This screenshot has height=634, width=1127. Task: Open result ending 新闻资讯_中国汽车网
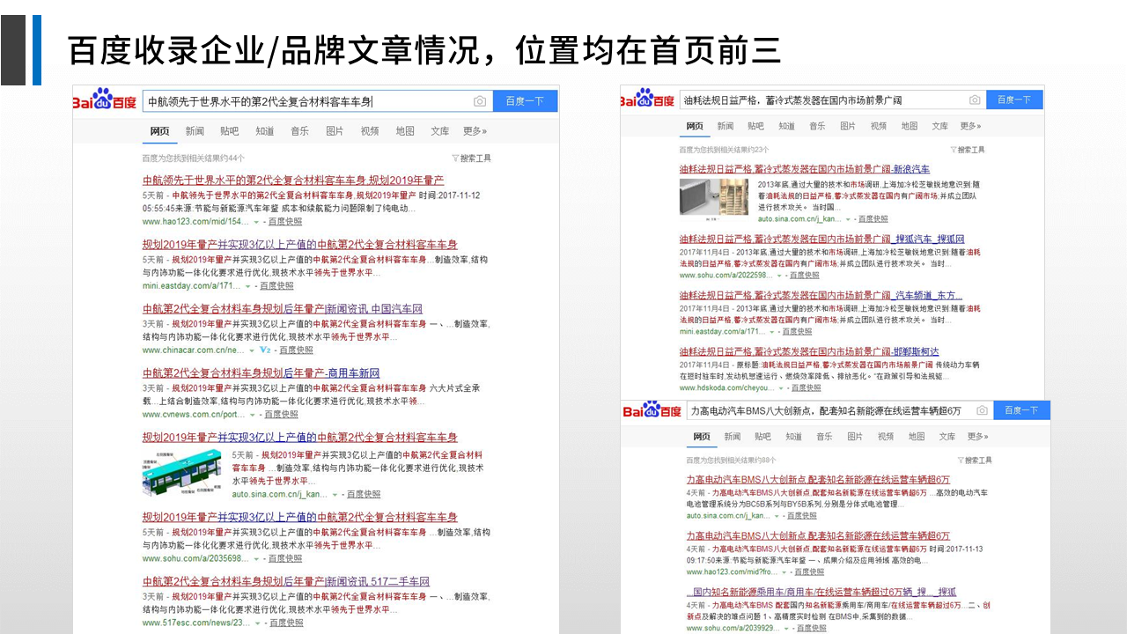click(x=283, y=309)
